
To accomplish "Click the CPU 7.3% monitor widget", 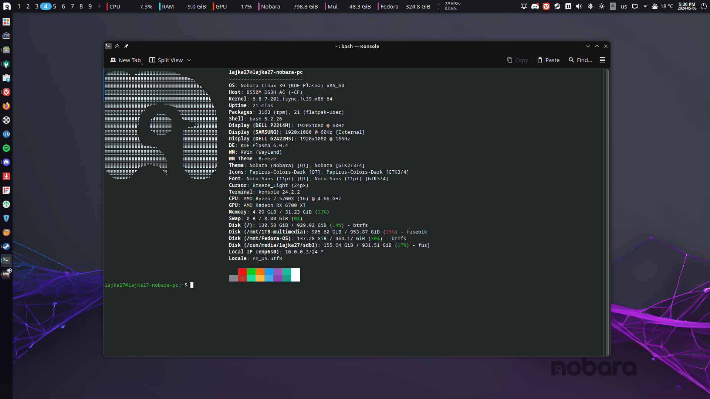I will tap(130, 6).
